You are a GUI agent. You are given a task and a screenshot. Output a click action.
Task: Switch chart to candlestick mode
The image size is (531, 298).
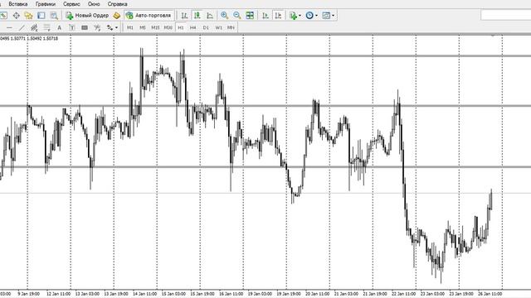coord(197,15)
